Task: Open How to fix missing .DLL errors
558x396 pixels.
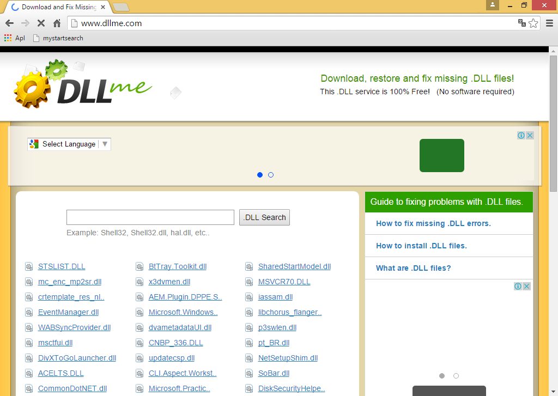Action: (433, 223)
